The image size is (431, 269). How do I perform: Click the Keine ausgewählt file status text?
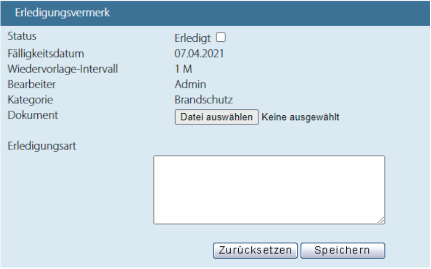click(301, 117)
